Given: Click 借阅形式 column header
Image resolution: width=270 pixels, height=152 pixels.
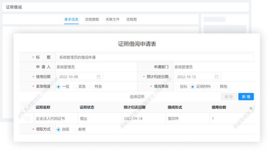Looking at the screenshot, I should click(175, 108).
